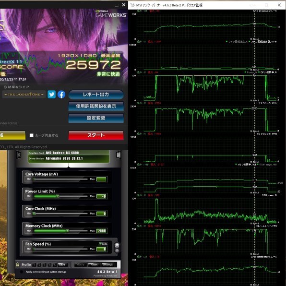Click the レポート出力 button
This screenshot has width=286, height=286.
point(96,95)
